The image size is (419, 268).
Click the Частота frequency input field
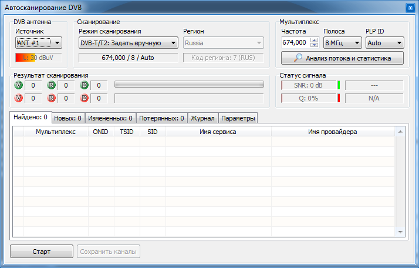(x=295, y=43)
